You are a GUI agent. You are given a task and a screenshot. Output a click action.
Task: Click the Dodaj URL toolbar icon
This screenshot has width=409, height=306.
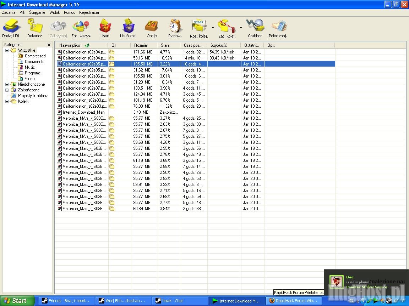(11, 28)
